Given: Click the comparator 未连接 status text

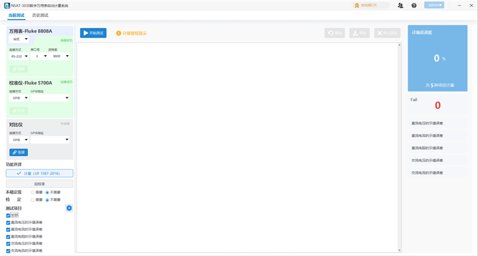Looking at the screenshot, I should 65,123.
